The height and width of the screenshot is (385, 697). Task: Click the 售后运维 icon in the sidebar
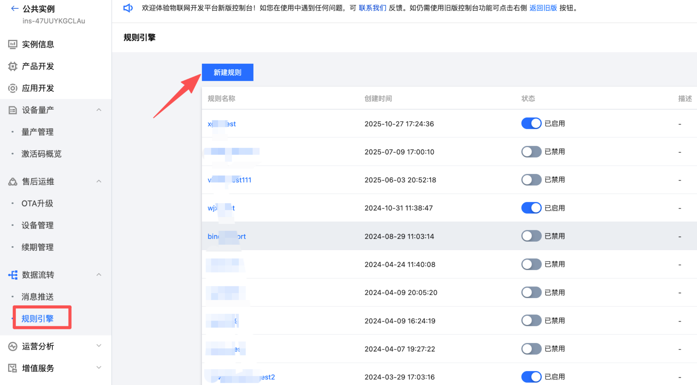[x=13, y=182]
